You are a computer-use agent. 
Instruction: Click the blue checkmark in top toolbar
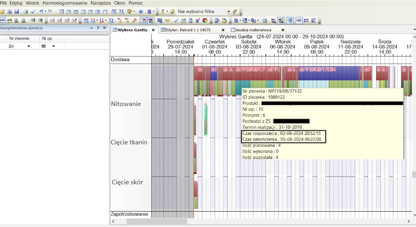[x=33, y=12]
